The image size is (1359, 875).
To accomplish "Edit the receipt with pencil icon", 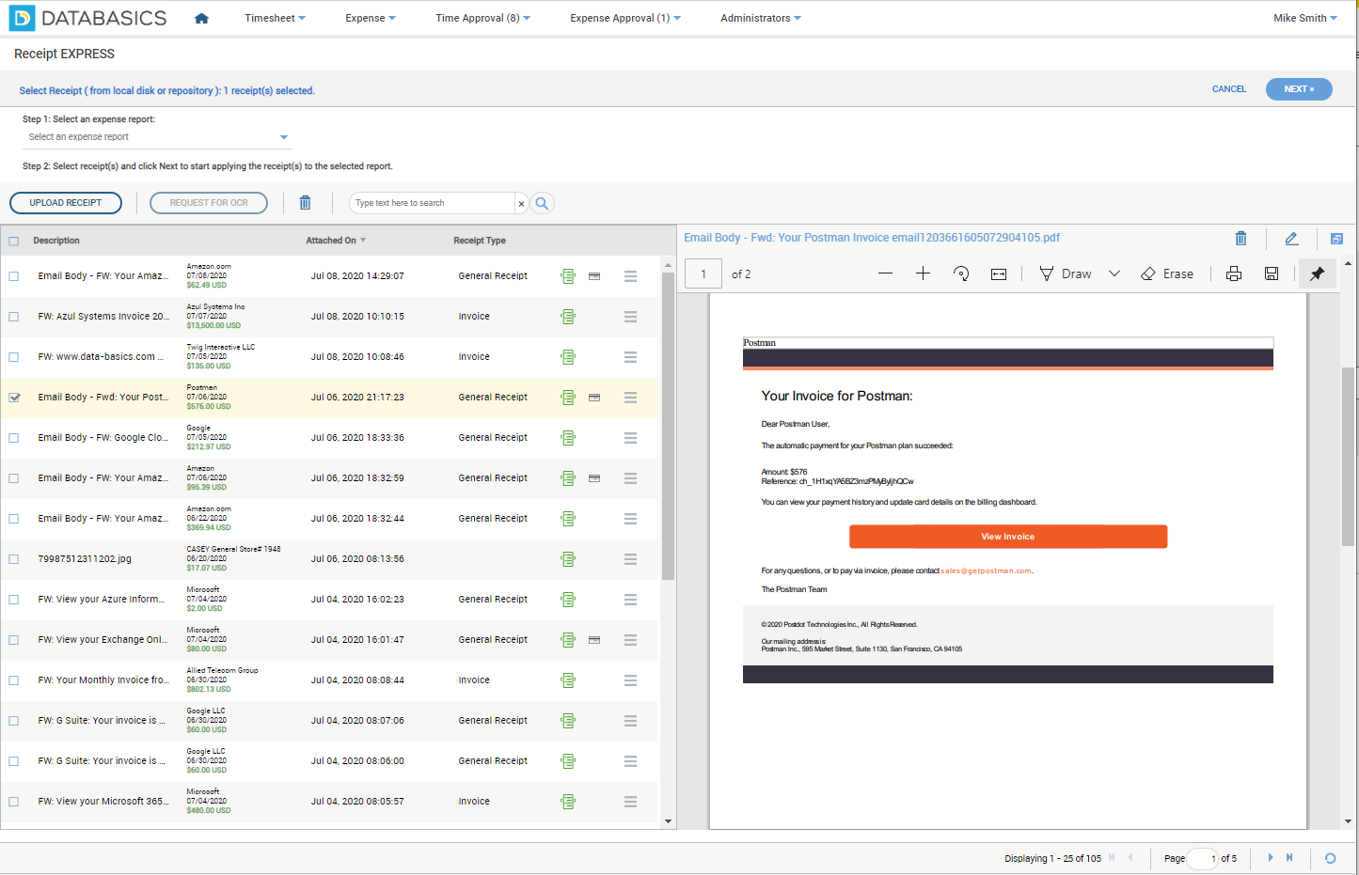I will 1291,239.
